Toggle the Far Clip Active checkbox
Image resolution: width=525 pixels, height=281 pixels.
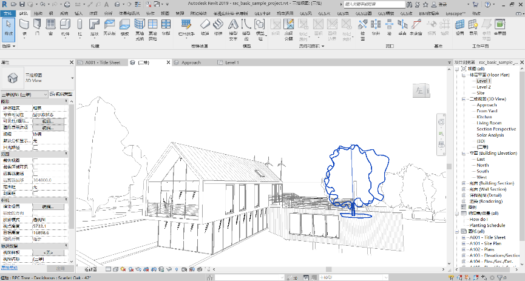point(35,174)
